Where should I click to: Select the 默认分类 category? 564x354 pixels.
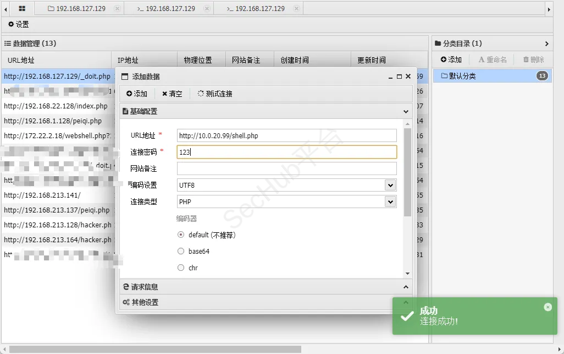pyautogui.click(x=493, y=76)
